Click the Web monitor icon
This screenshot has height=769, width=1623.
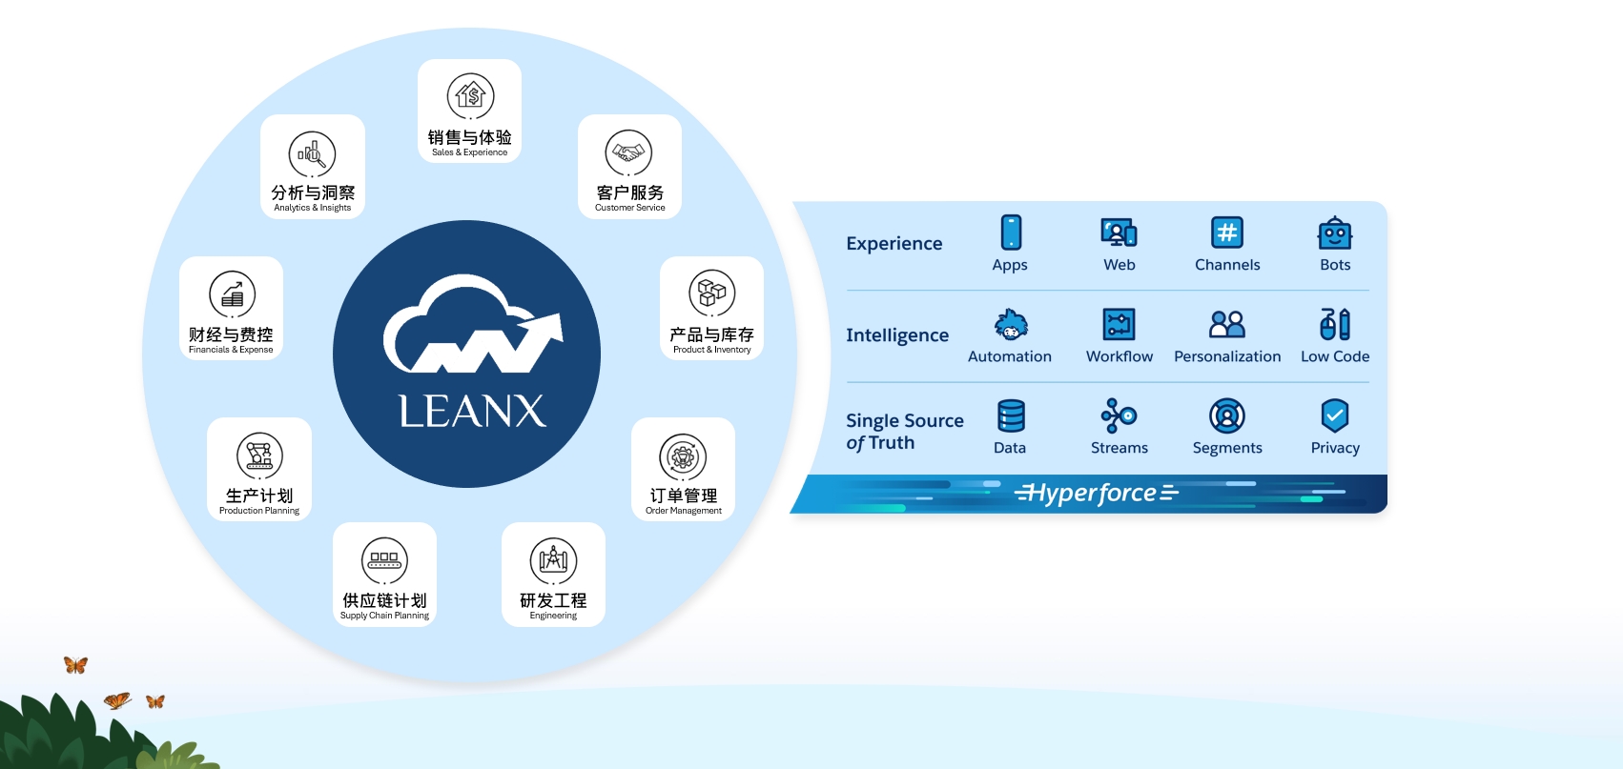pyautogui.click(x=1119, y=233)
